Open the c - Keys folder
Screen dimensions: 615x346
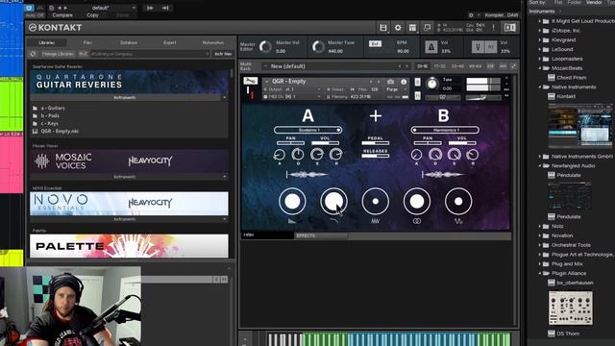[49, 124]
